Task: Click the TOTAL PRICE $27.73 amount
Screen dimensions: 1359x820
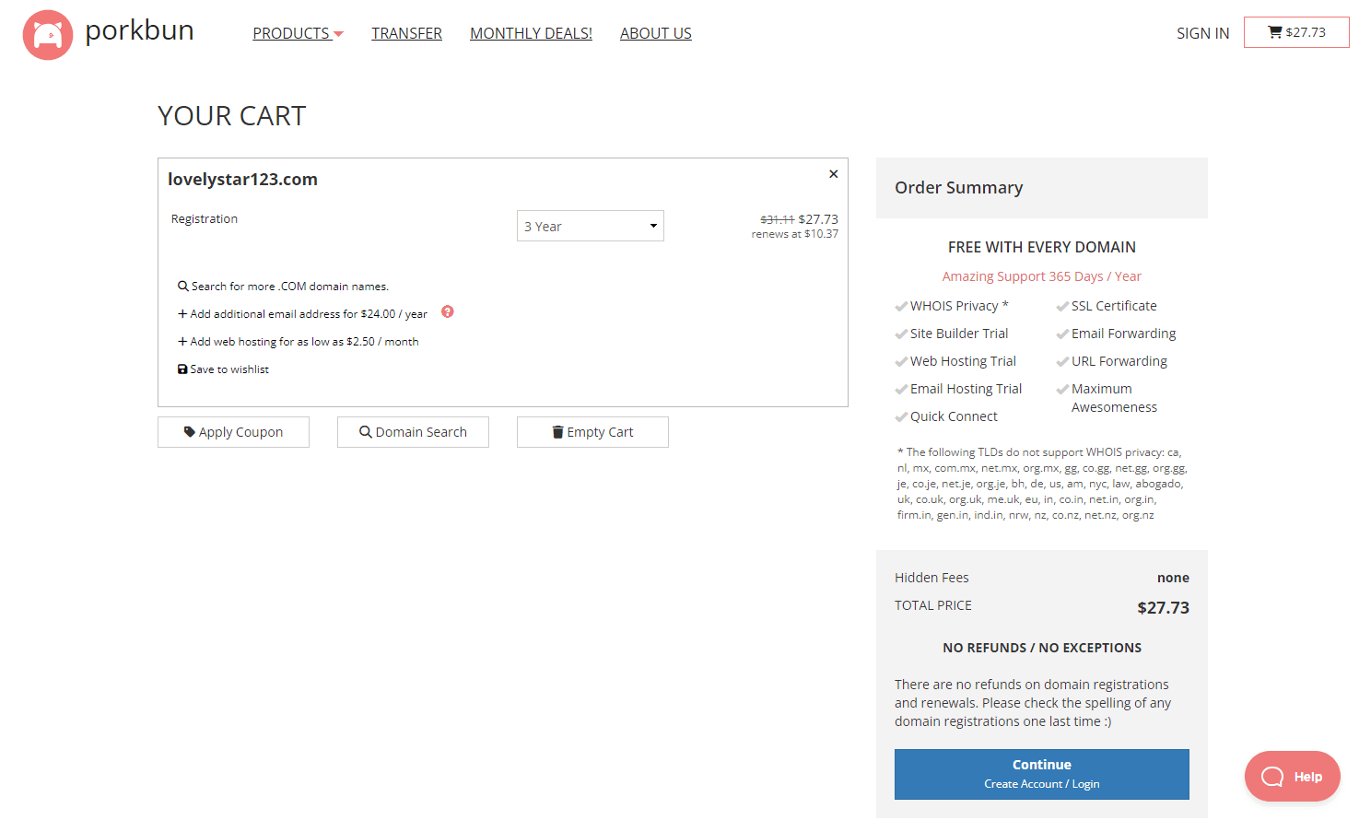Action: point(1163,607)
